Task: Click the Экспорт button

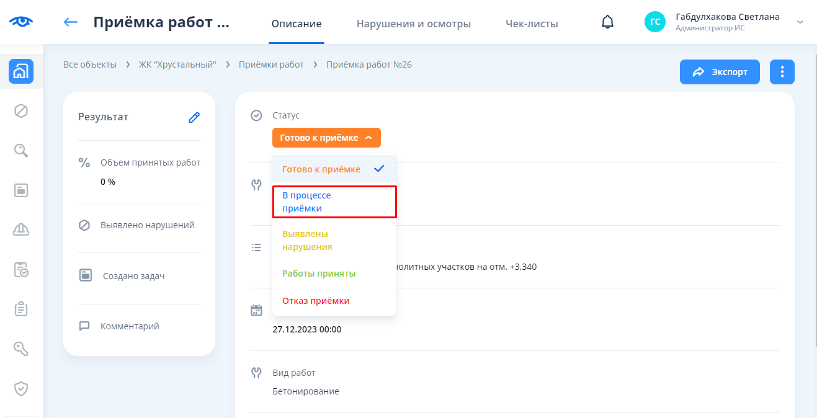Action: click(x=720, y=72)
